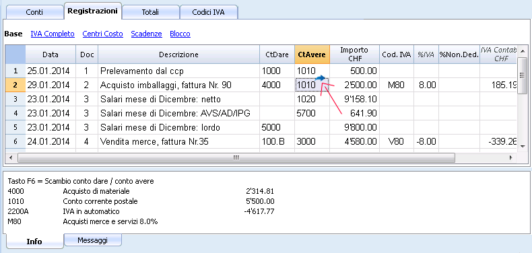The height and width of the screenshot is (253, 532).
Task: Click amount cell 4'580.00
Action: (354, 141)
